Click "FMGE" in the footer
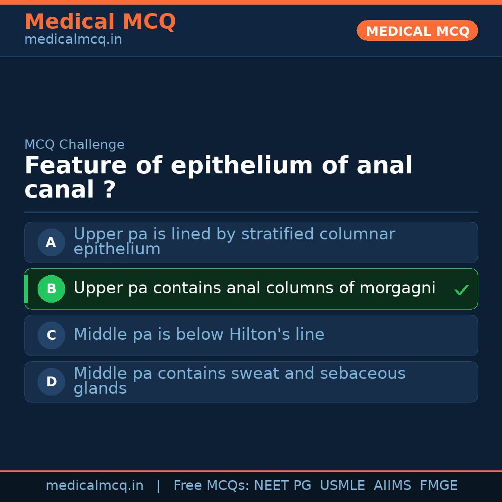The height and width of the screenshot is (502, 502). tap(438, 486)
